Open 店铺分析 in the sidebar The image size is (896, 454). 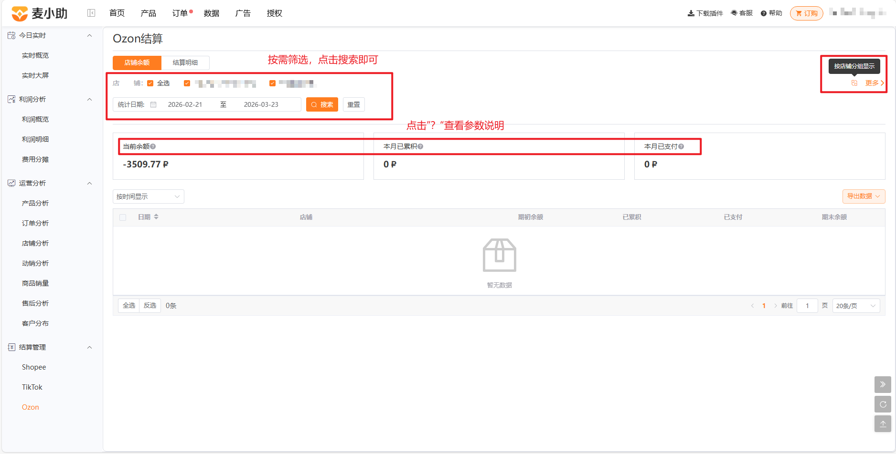[35, 243]
